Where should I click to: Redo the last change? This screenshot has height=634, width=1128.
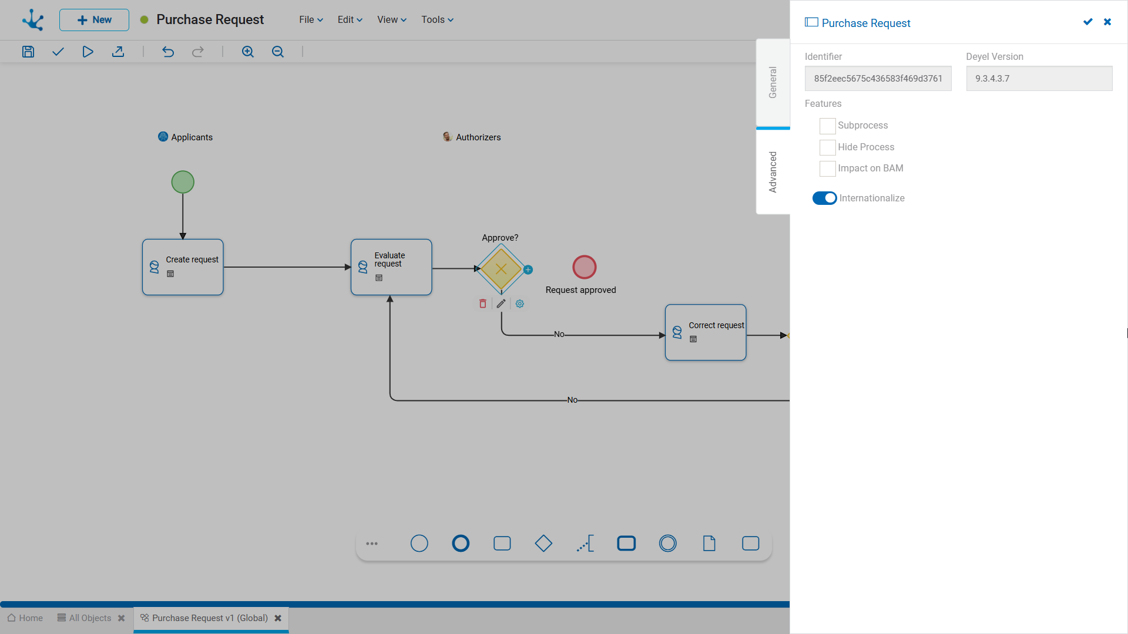point(198,52)
